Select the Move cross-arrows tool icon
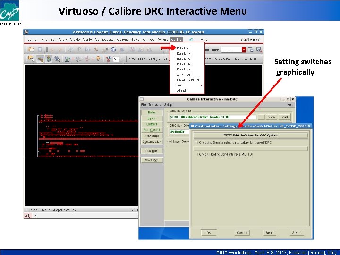Screen dimensions: 340x255 click(x=70, y=50)
